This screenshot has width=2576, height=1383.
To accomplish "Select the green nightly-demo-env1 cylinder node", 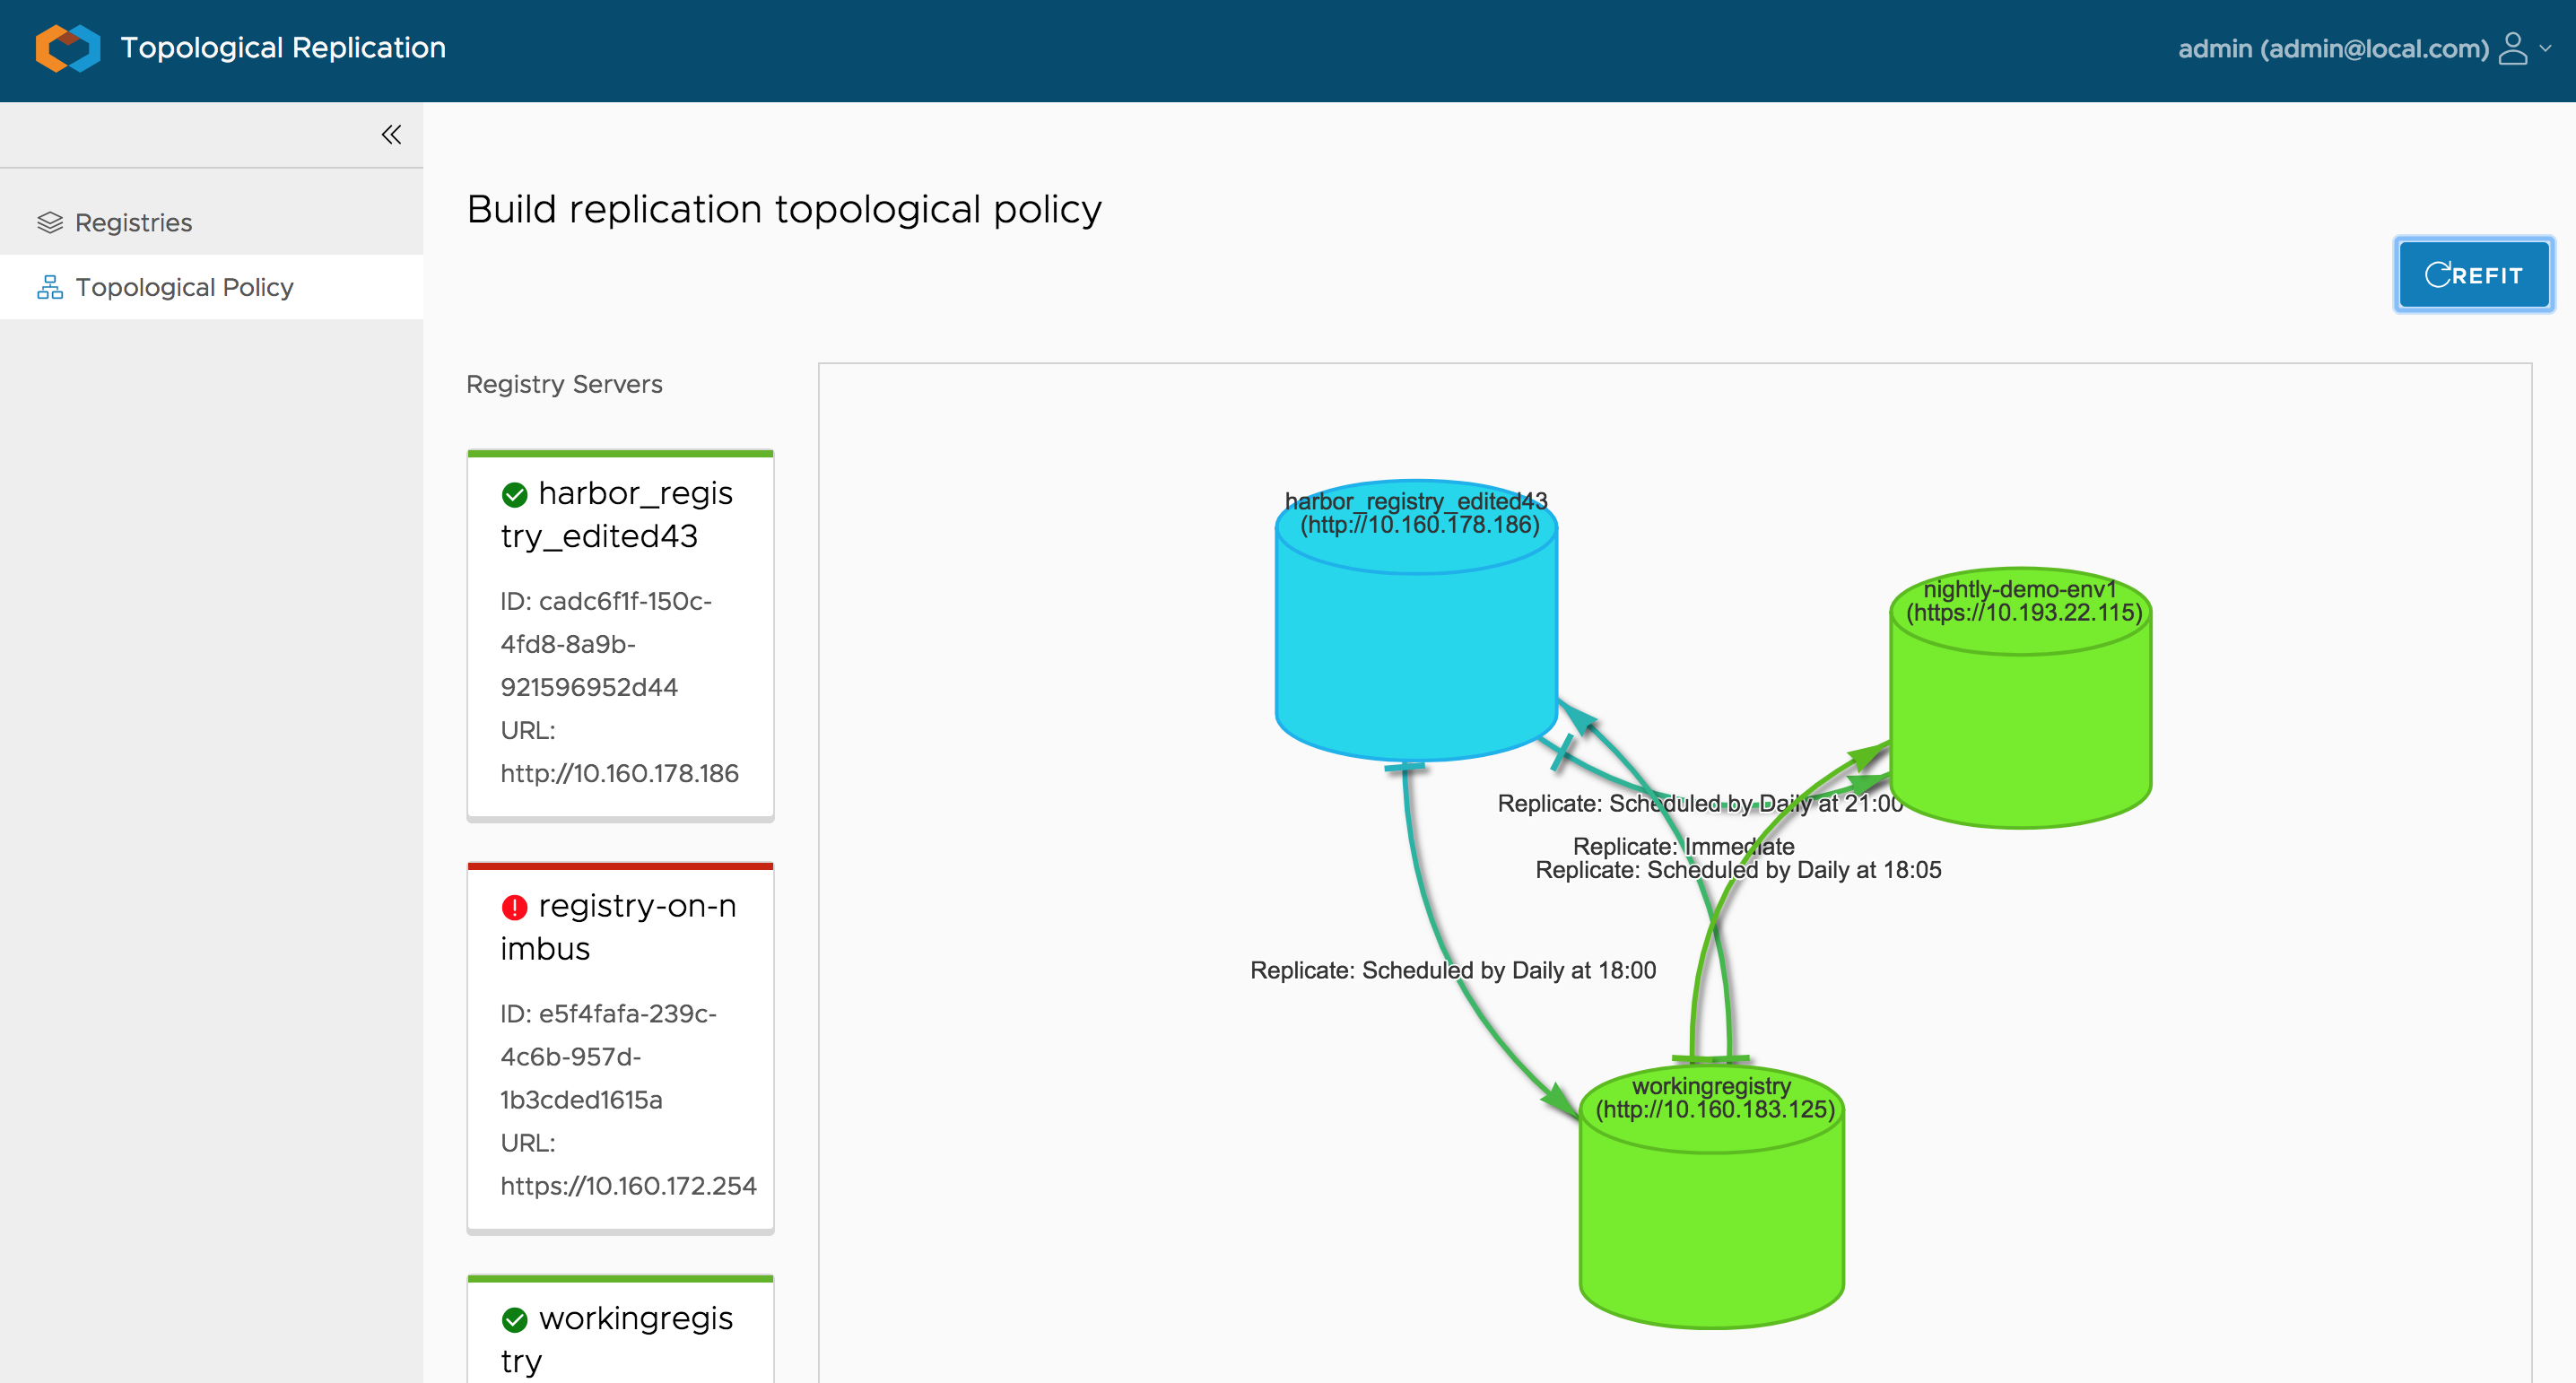I will tap(2020, 698).
